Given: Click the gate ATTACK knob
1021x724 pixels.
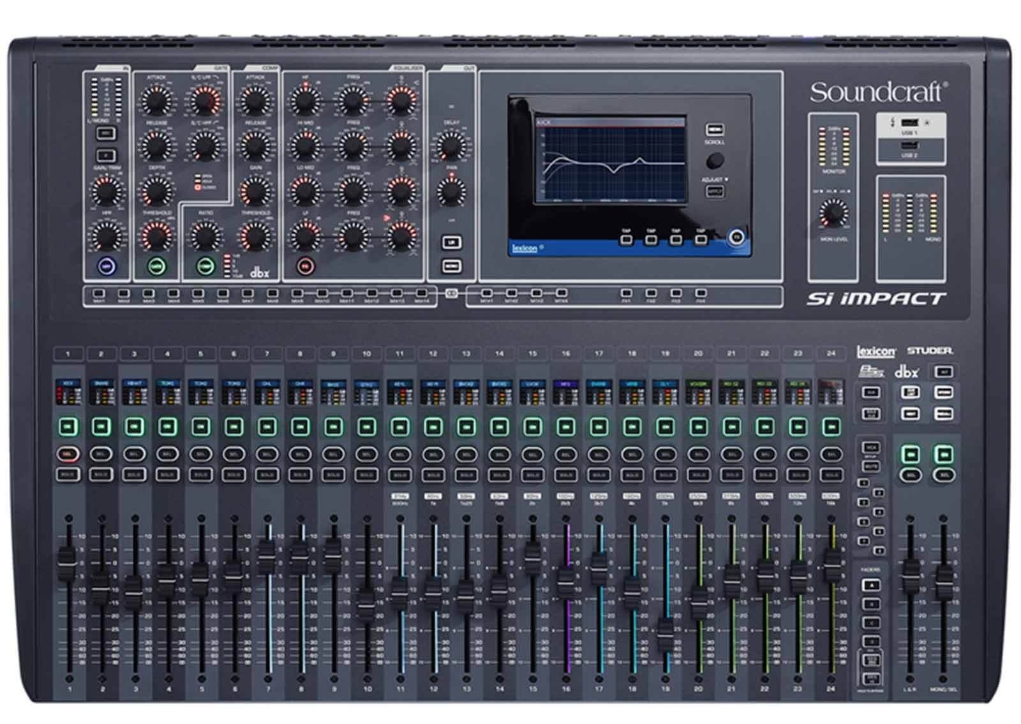Looking at the screenshot, I should 156,101.
